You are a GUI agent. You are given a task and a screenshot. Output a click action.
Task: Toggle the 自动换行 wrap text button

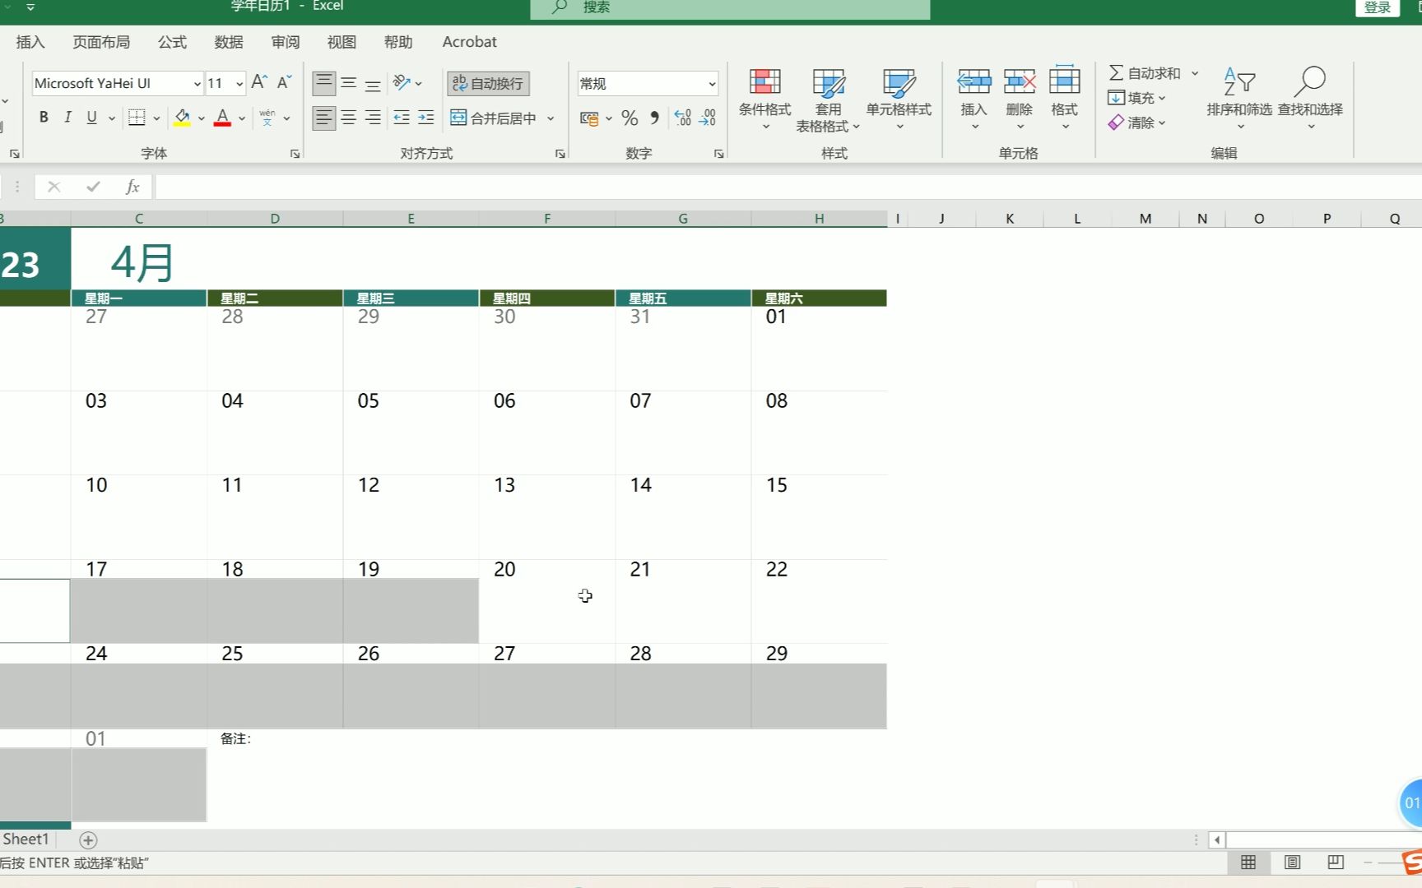click(x=488, y=83)
